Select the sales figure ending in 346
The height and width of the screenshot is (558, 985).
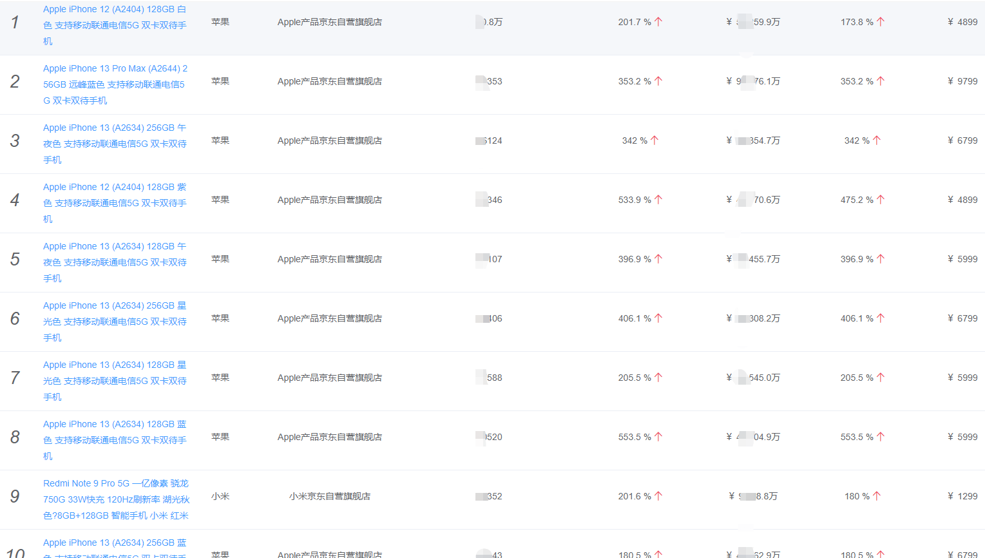click(x=489, y=200)
